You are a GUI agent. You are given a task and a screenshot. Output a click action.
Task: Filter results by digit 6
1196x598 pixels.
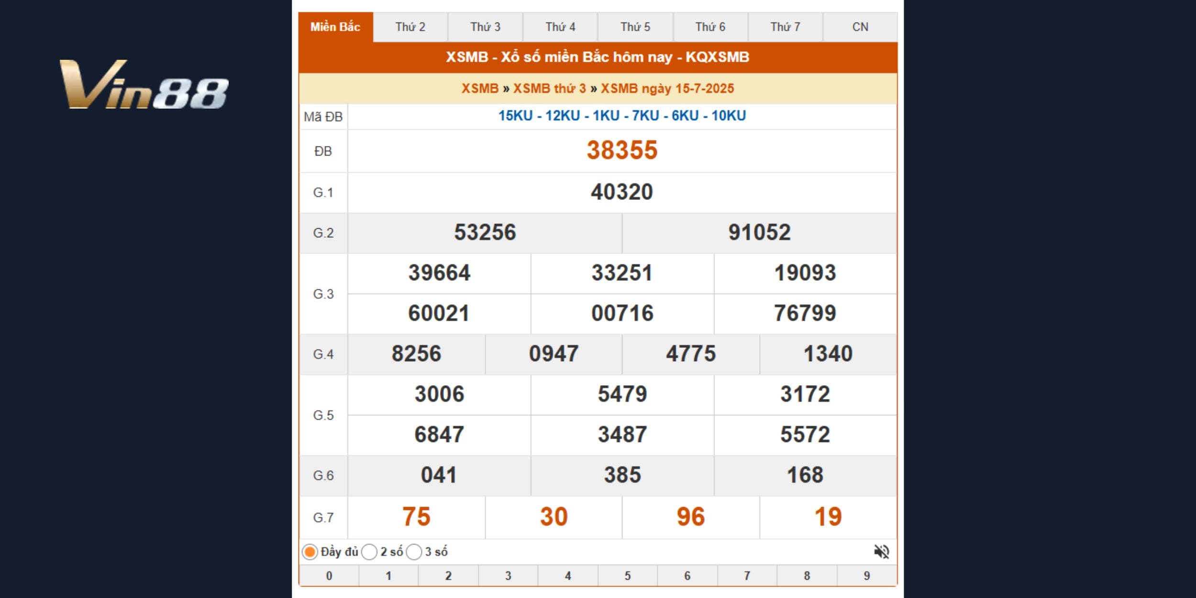pyautogui.click(x=687, y=576)
